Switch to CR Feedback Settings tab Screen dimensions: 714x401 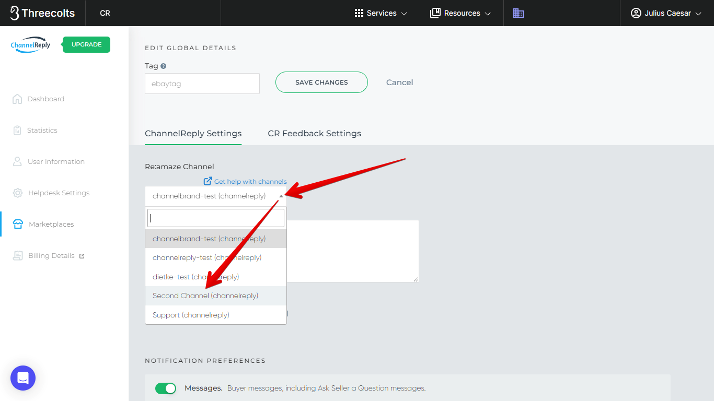[x=314, y=133]
